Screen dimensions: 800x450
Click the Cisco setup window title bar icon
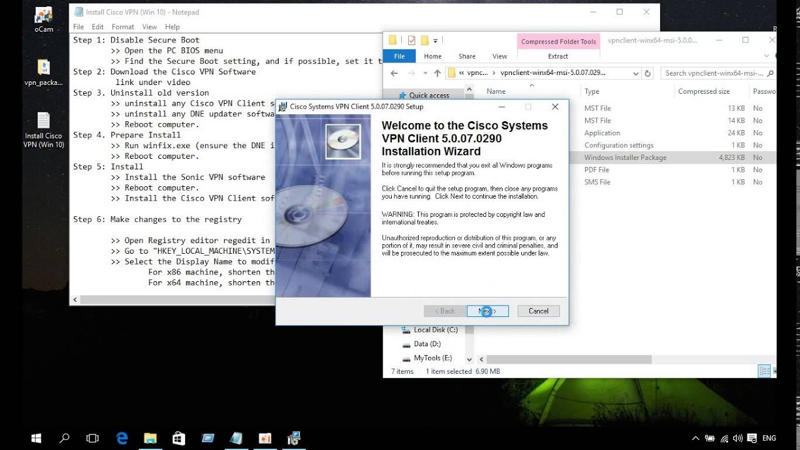(x=283, y=107)
